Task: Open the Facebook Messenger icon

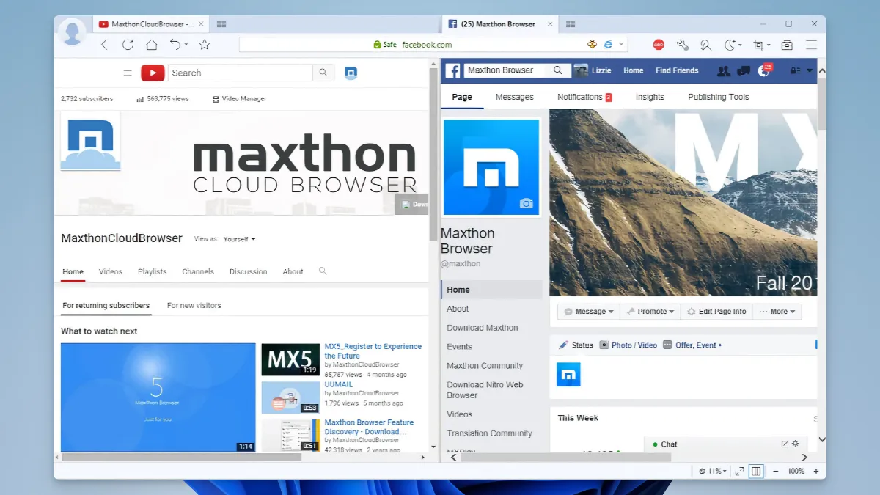Action: click(x=743, y=70)
